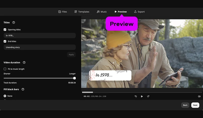Image resolution: width=203 pixels, height=118 pixels.
Task: Open help icon next to Fill black bars
Action: click(23, 89)
